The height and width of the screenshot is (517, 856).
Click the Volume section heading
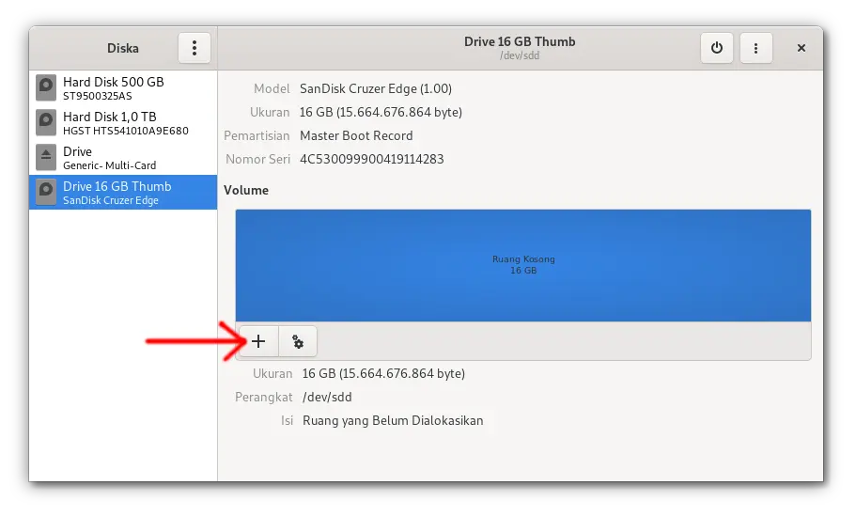coord(246,190)
